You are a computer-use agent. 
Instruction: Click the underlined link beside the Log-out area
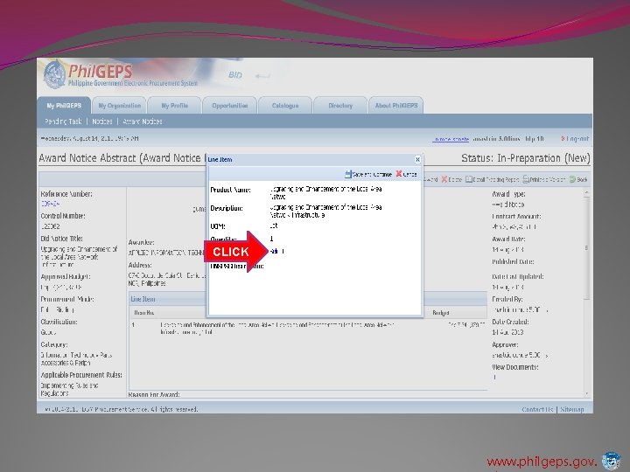point(451,139)
